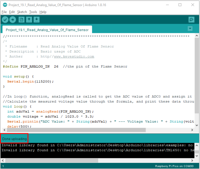Screen dimensions: 200x169
Task: Click the '//In loop() function' comment line
Action: coord(98,96)
